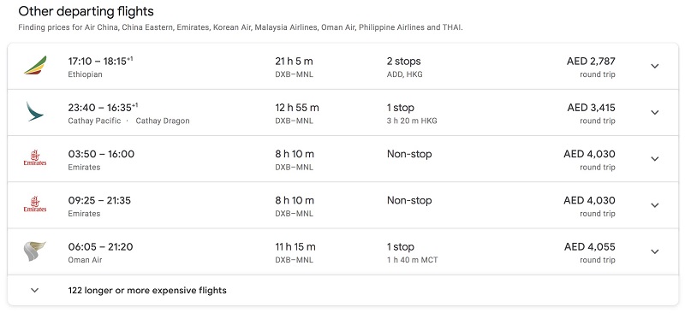Expand the Cathay Pacific flight details chevron

point(654,113)
